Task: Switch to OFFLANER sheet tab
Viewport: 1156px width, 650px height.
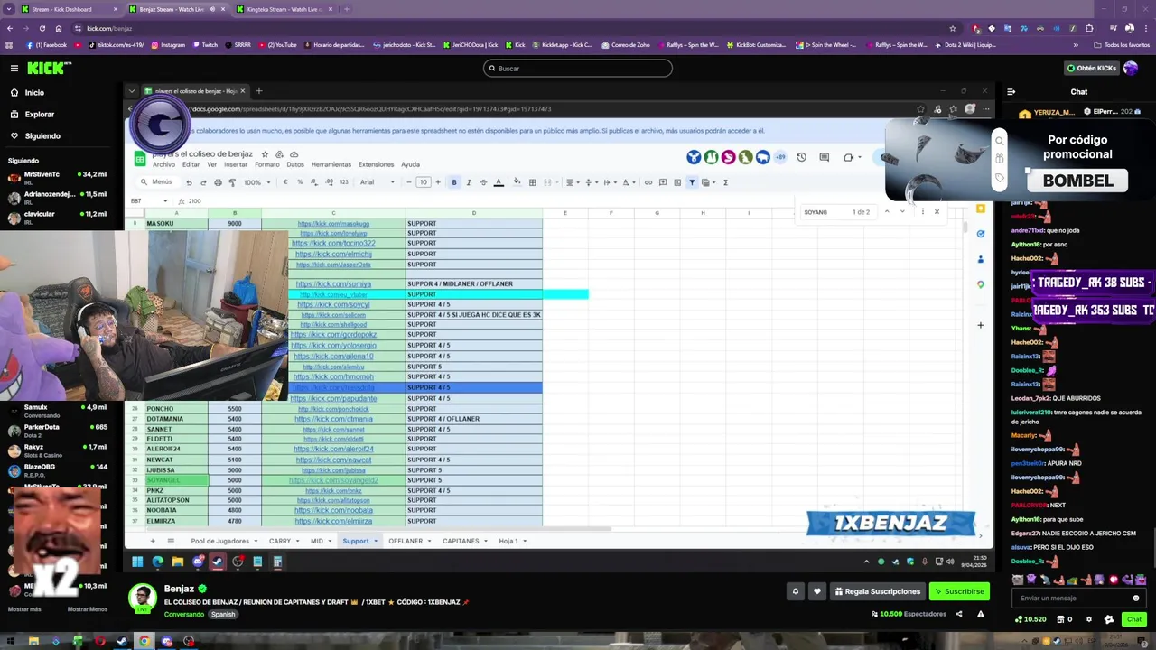Action: click(406, 541)
